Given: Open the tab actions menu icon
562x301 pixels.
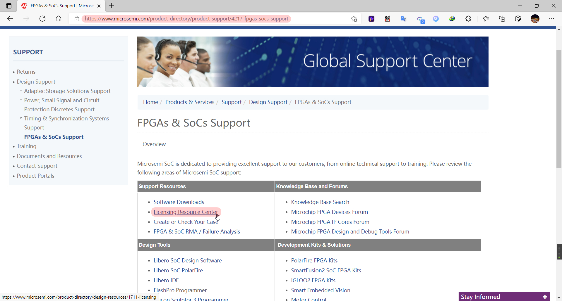Looking at the screenshot, I should point(9,6).
